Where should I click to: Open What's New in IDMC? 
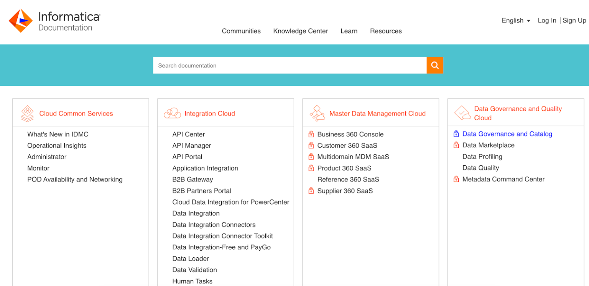tap(58, 134)
